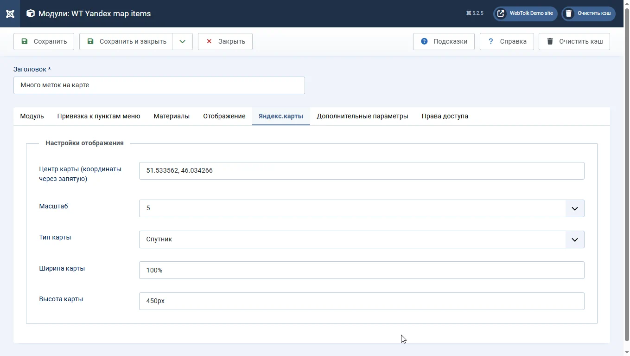Click the Настройки отображения fieldset legend
The height and width of the screenshot is (356, 630).
coord(84,143)
